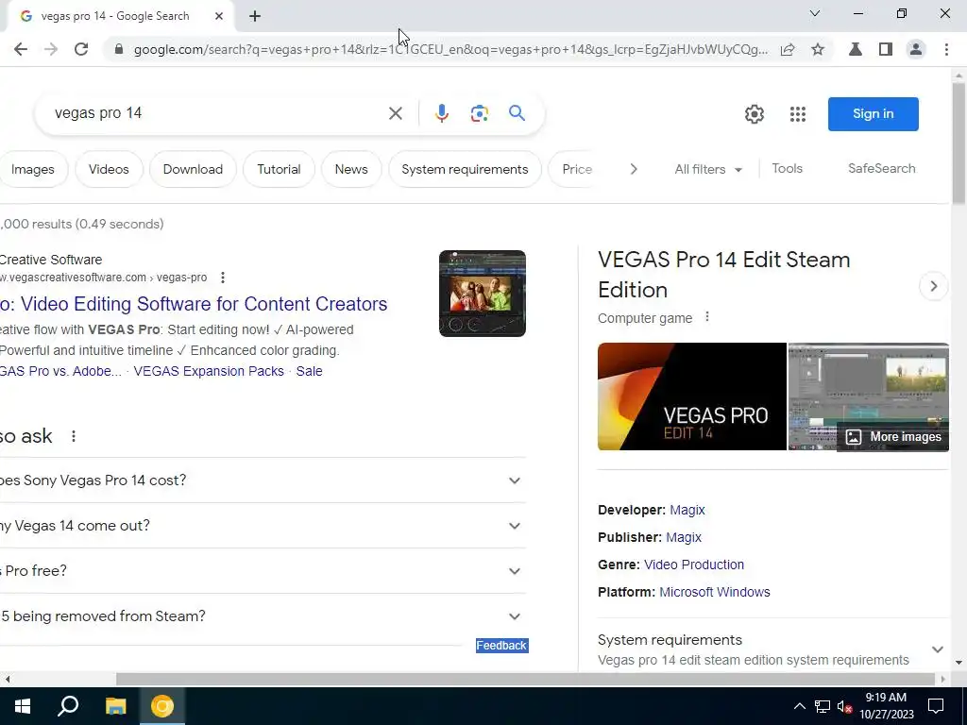
Task: Open the Sale sitelink
Action: [309, 371]
